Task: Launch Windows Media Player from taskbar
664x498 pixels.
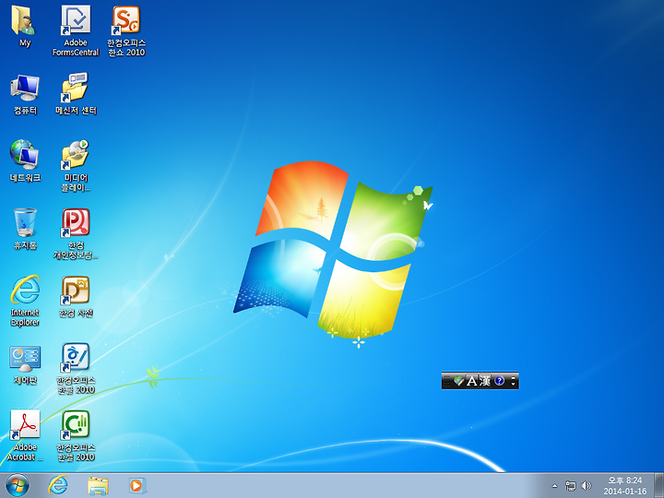Action: click(x=137, y=485)
